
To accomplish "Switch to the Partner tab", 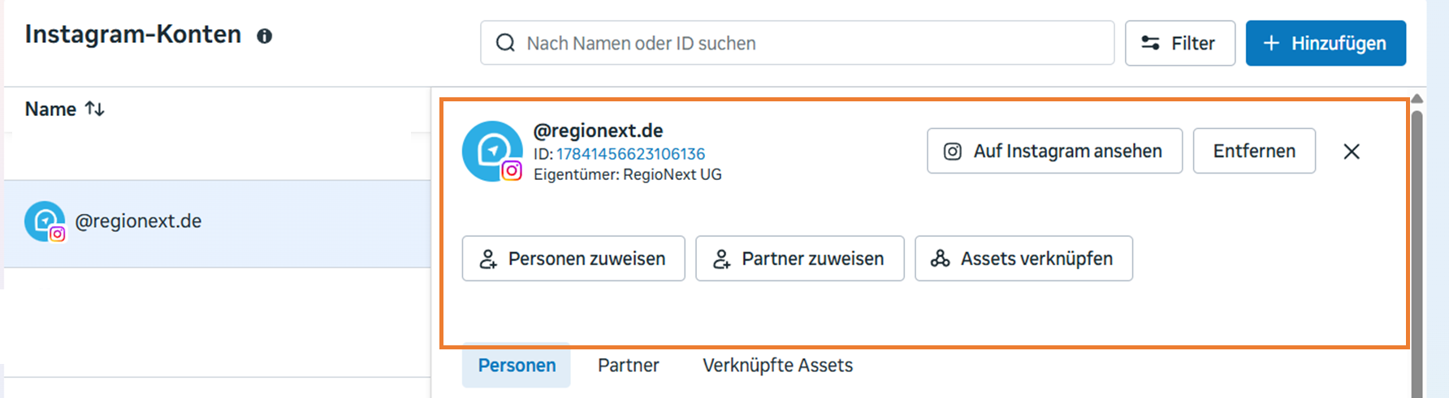I will click(x=629, y=366).
